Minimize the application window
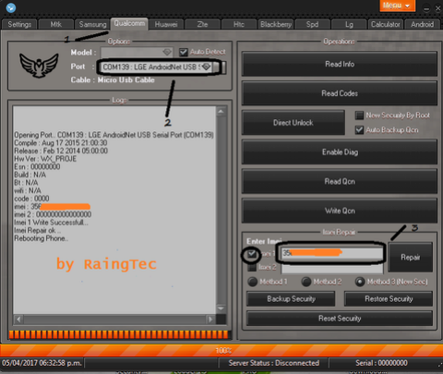The width and height of the screenshot is (443, 374). point(426,8)
